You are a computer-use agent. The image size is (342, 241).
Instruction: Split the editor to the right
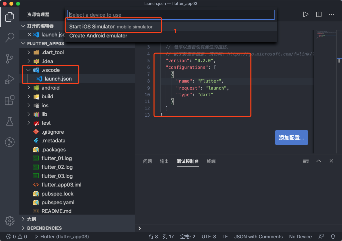tap(319, 14)
